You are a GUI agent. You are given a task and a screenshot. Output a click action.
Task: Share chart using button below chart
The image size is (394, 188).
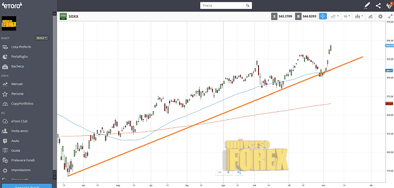tap(239, 172)
